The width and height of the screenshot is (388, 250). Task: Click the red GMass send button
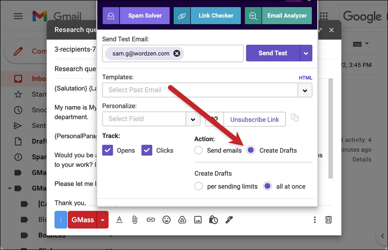[82, 220]
